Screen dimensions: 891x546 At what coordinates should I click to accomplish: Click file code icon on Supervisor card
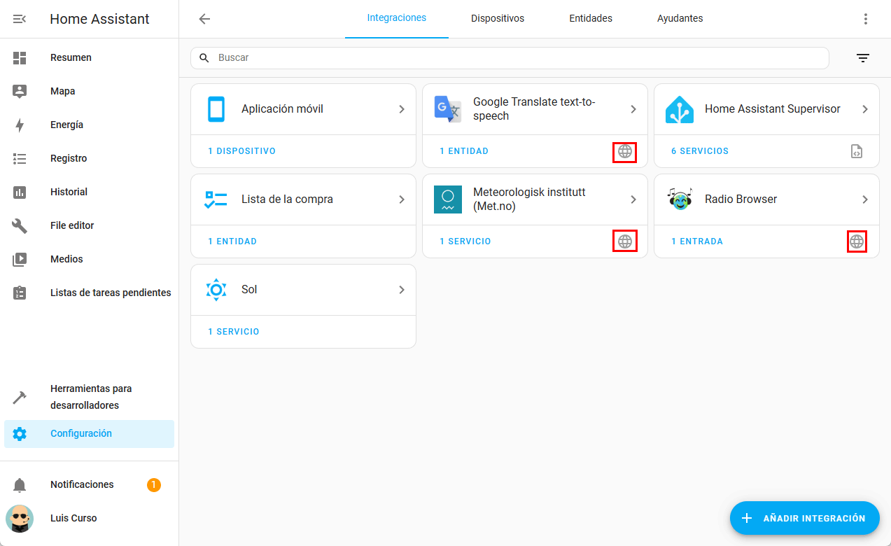coord(857,151)
